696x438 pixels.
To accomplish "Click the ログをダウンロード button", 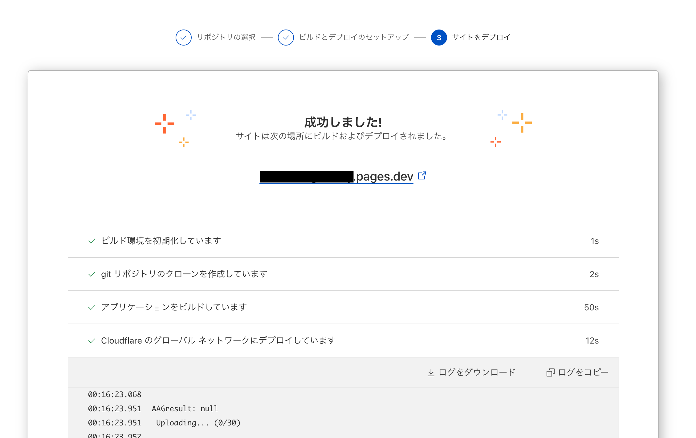I will point(471,372).
